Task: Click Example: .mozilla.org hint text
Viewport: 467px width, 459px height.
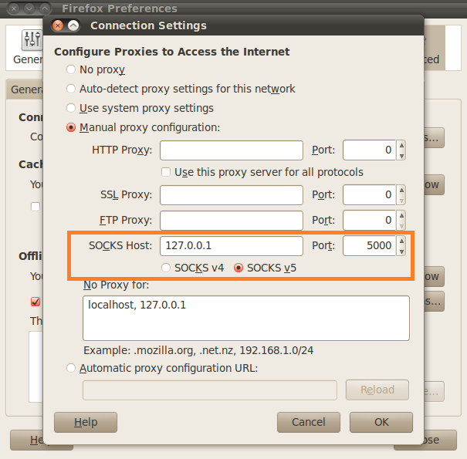Action: 198,351
